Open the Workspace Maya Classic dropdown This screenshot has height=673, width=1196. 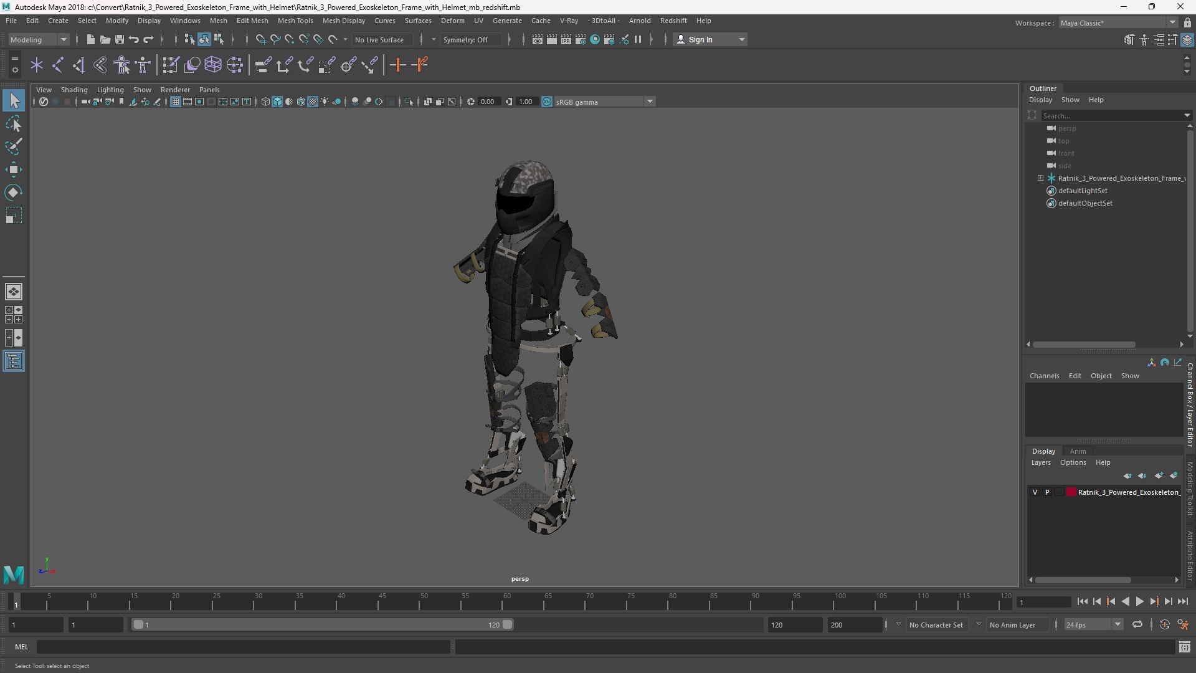coord(1118,22)
